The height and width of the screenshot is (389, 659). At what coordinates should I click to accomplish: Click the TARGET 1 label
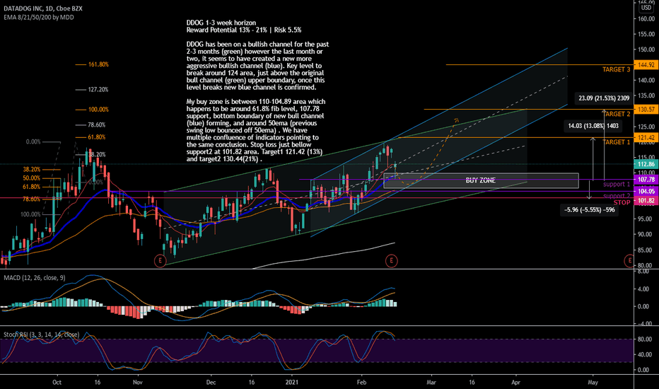click(x=617, y=142)
